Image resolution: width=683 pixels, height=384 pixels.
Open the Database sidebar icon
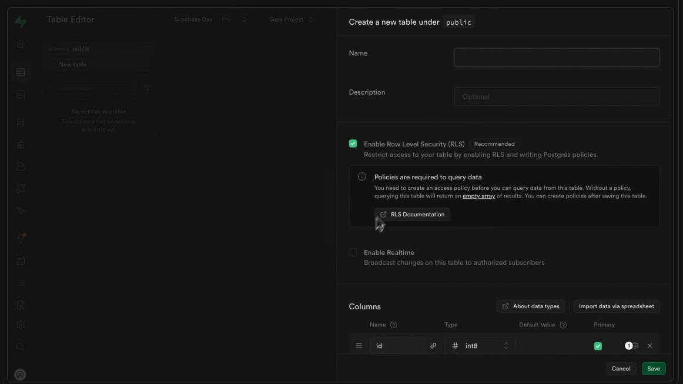pos(21,123)
